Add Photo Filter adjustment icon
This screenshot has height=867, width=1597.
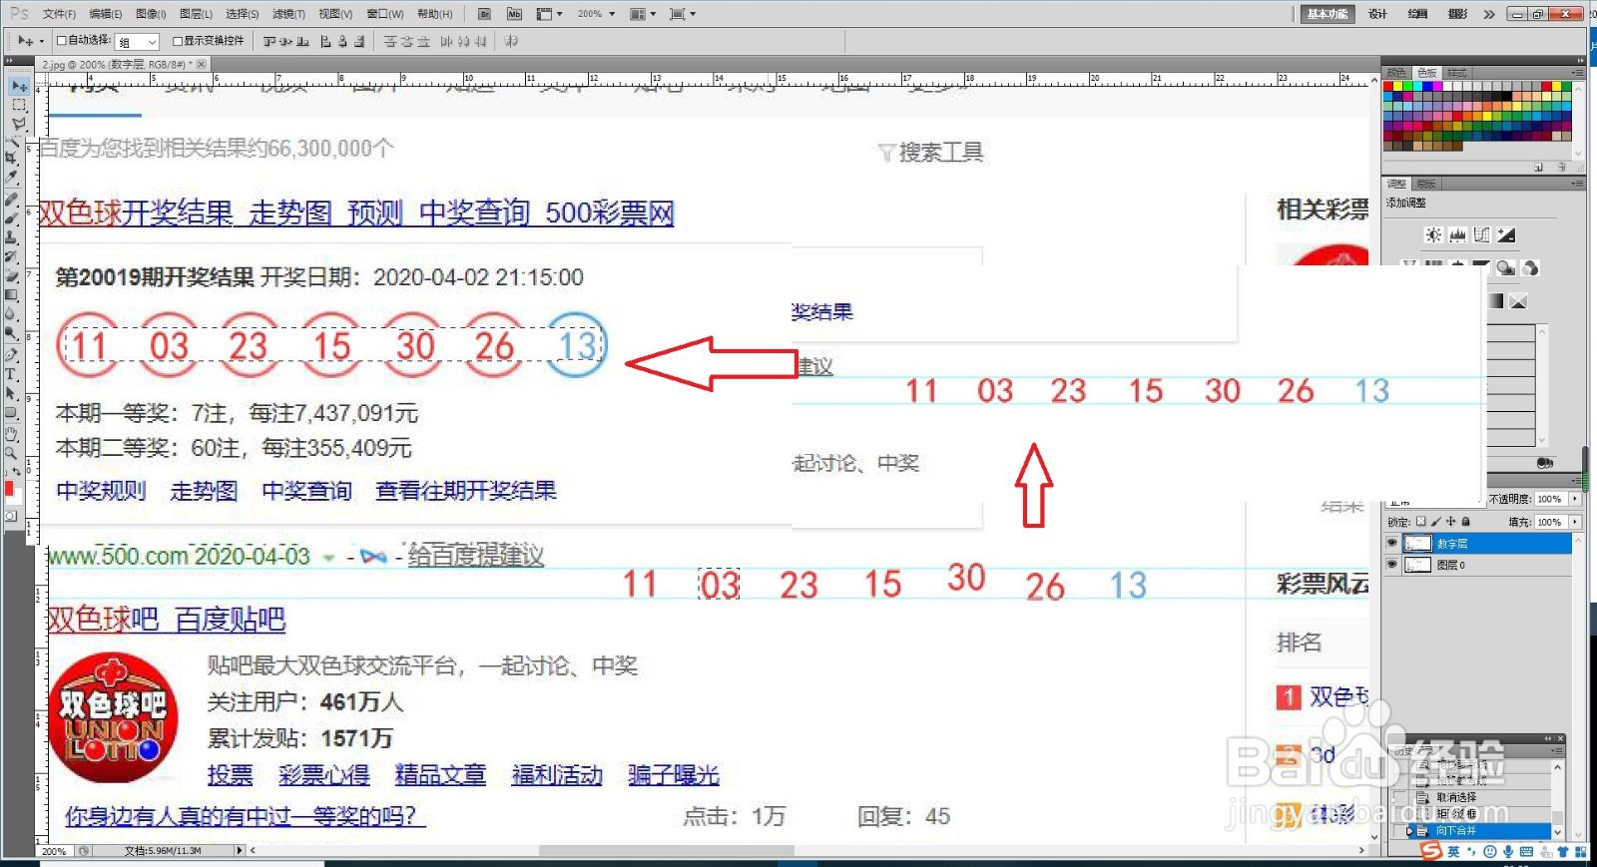point(1505,267)
